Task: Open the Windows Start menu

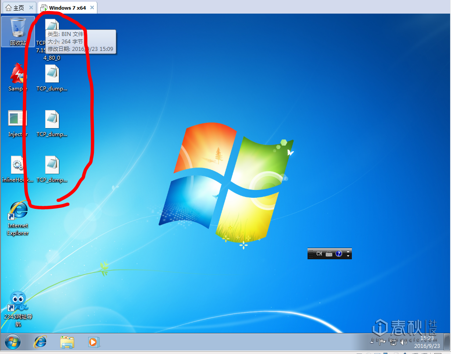Action: tap(13, 342)
